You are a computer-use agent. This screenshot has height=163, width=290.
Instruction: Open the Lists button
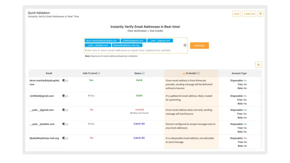tap(236, 14)
